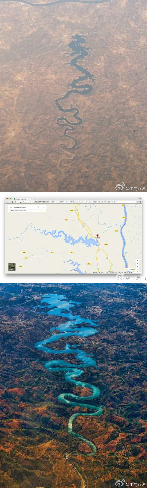Viewport: 147px width, 488px height.
Task: Select the Google Maps browser tab
Action: coord(22,199)
